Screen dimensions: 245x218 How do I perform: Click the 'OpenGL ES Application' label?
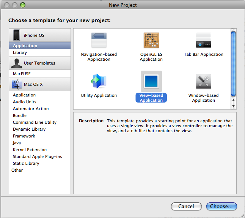coord(151,57)
